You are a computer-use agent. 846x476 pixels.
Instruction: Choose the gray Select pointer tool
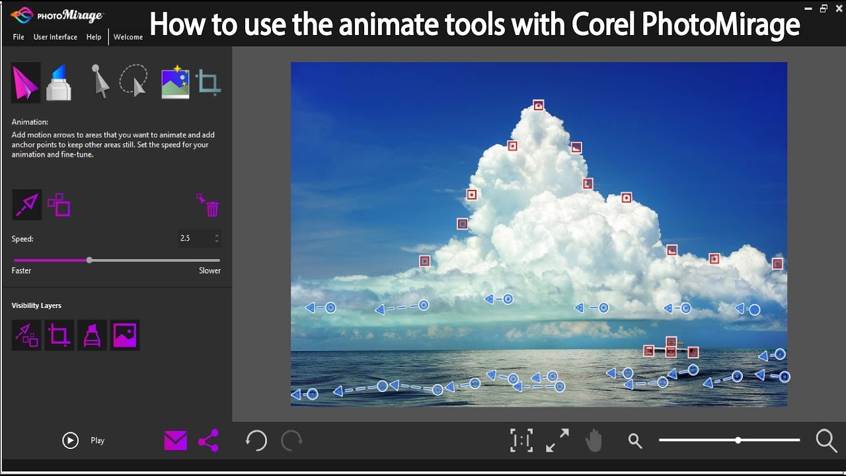[100, 81]
